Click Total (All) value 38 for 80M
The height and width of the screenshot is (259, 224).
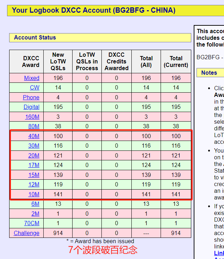point(146,126)
